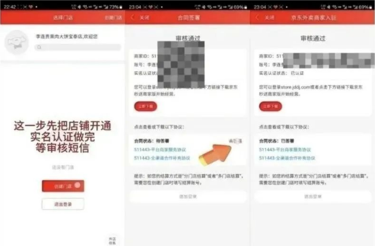Open 开店任务 shortcut on the 选择门店 screen
The width and height of the screenshot is (375, 246).
pos(112,241)
